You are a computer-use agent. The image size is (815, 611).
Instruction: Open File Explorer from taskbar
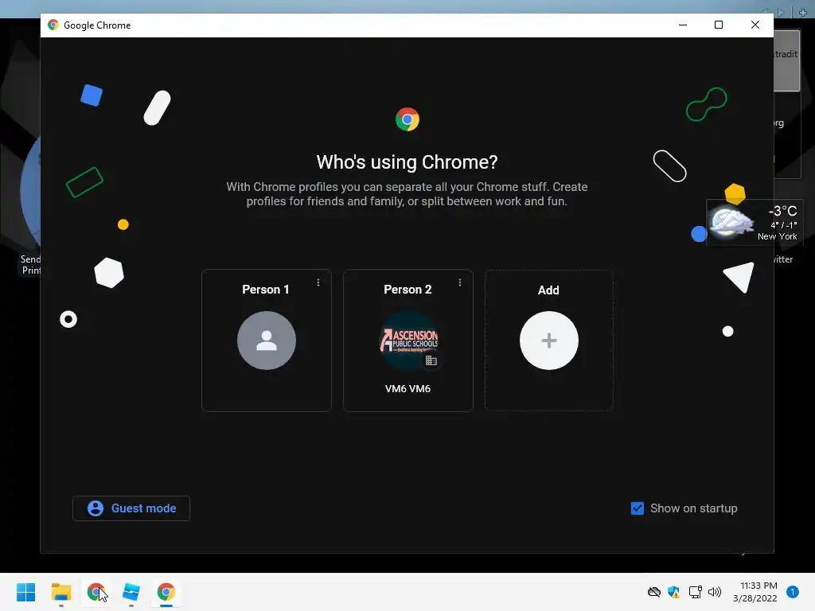60,592
